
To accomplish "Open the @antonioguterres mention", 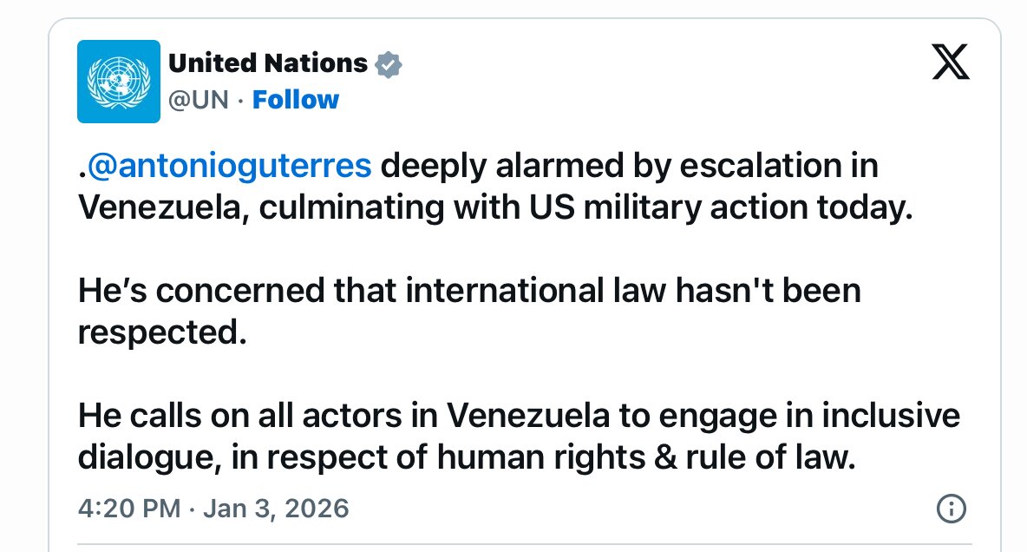I will pos(229,165).
